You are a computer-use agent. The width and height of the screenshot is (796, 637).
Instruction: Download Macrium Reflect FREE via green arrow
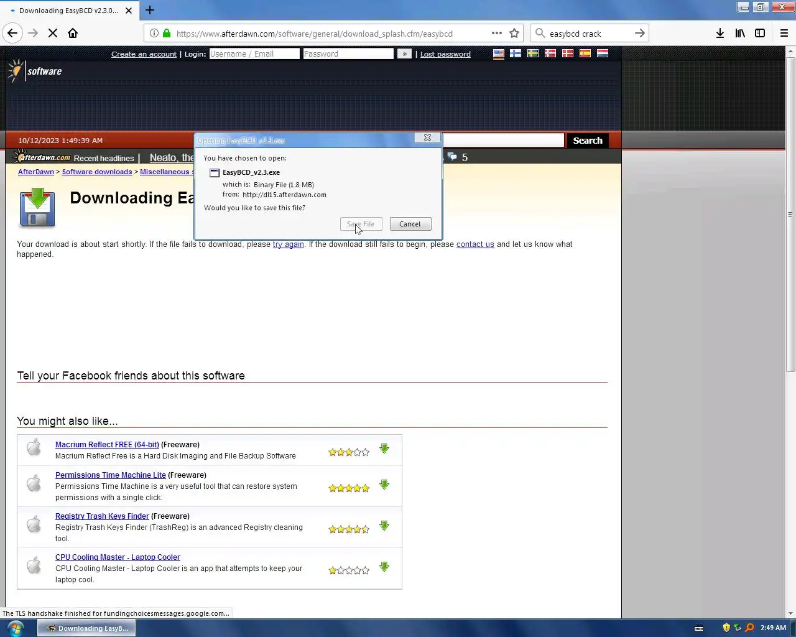coord(384,449)
